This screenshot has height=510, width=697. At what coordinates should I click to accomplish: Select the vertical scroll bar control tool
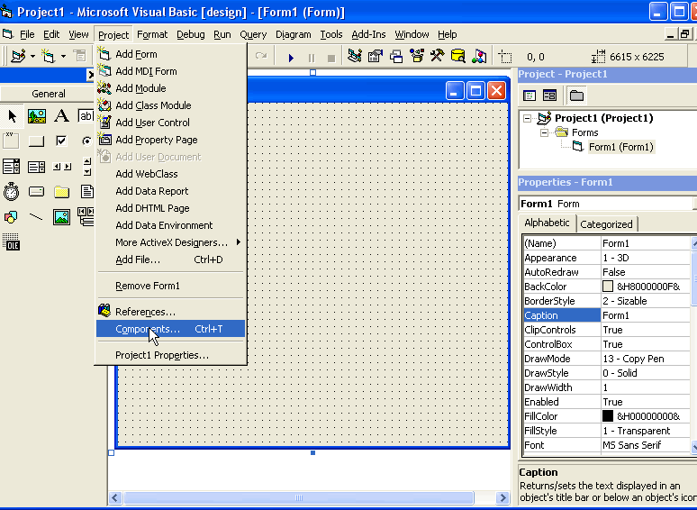[x=86, y=167]
